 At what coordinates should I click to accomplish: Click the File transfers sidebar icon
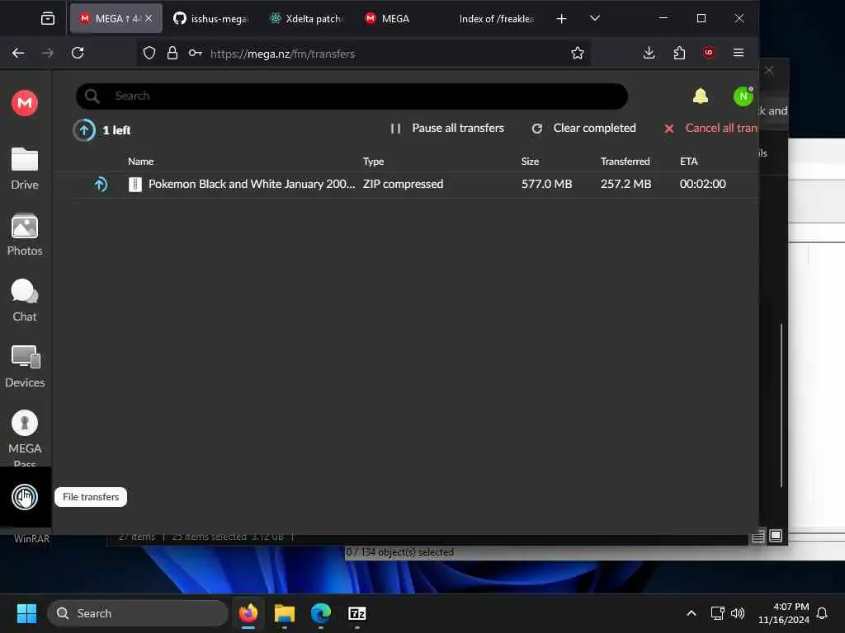tap(25, 497)
